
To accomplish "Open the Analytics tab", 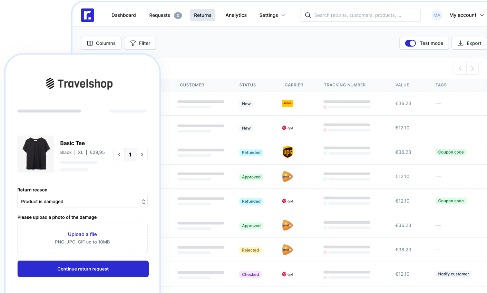I will coord(236,15).
